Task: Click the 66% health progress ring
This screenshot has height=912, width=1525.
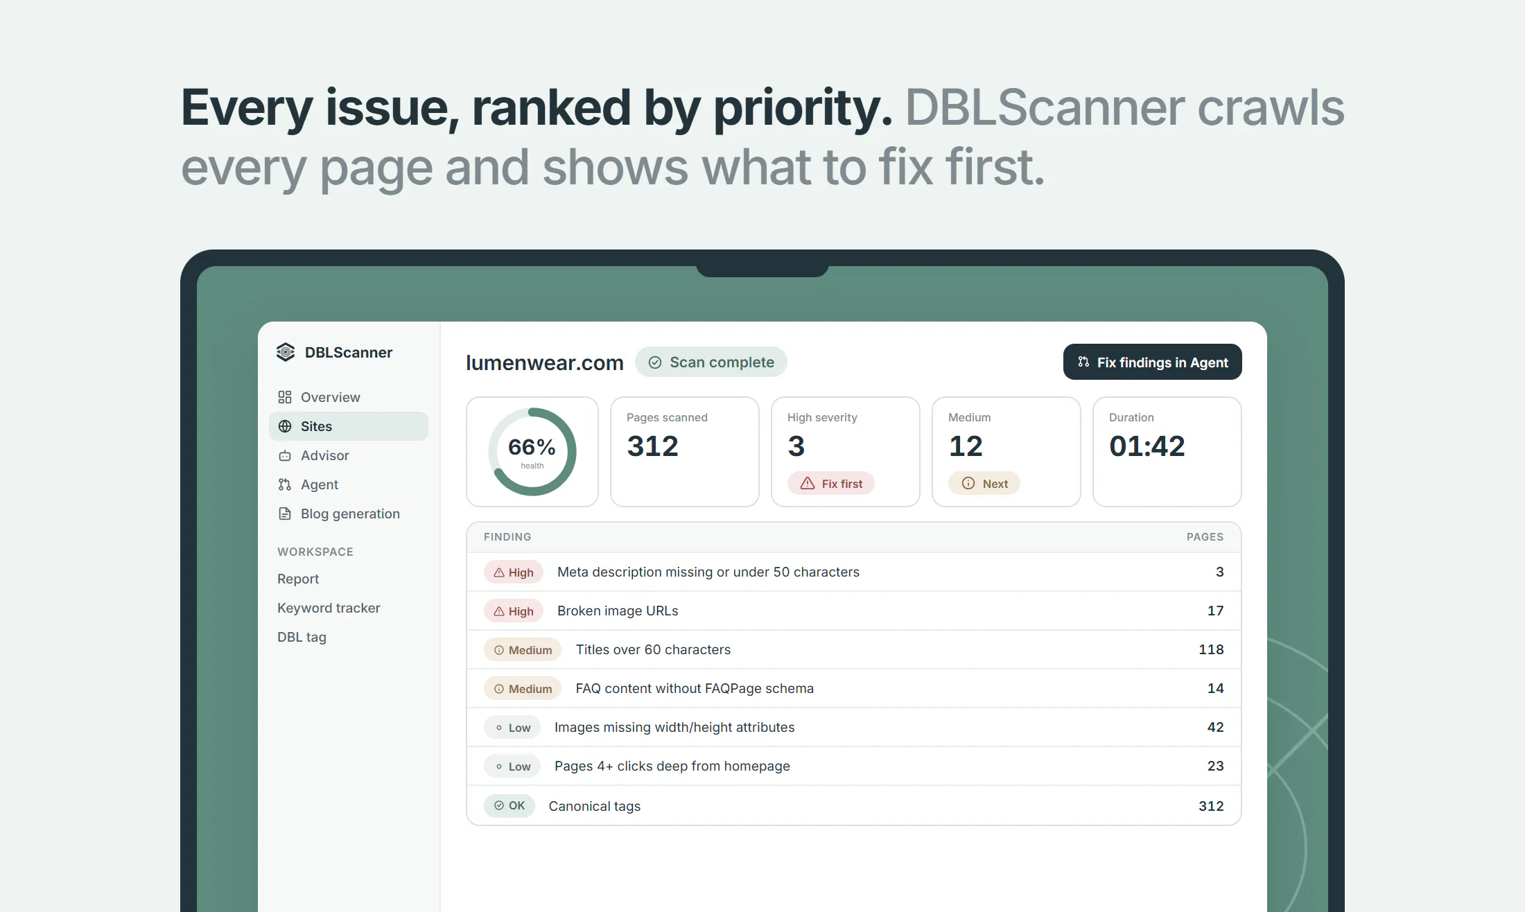Action: pos(532,452)
